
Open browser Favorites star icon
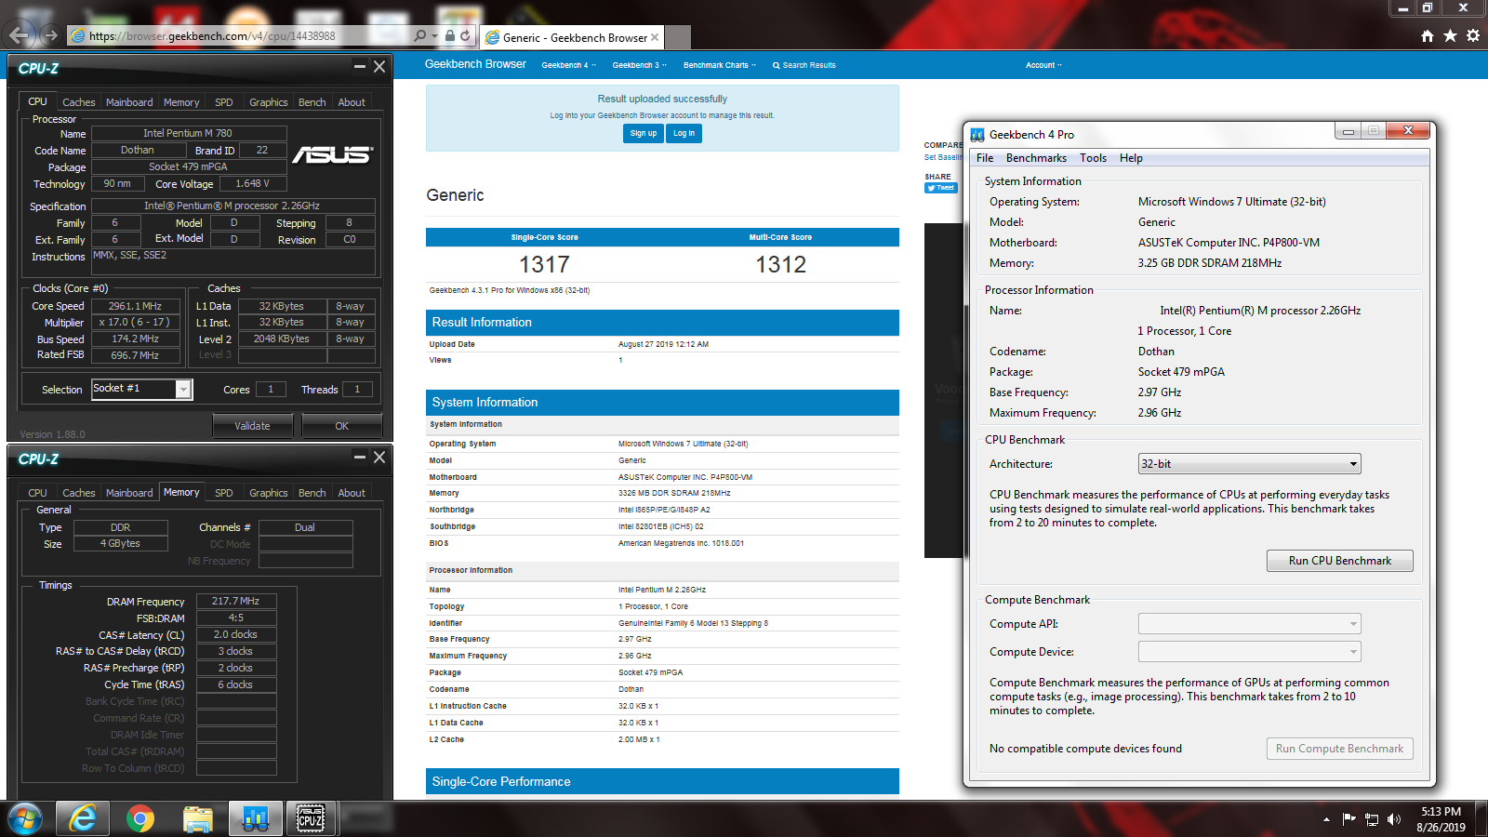pyautogui.click(x=1450, y=35)
